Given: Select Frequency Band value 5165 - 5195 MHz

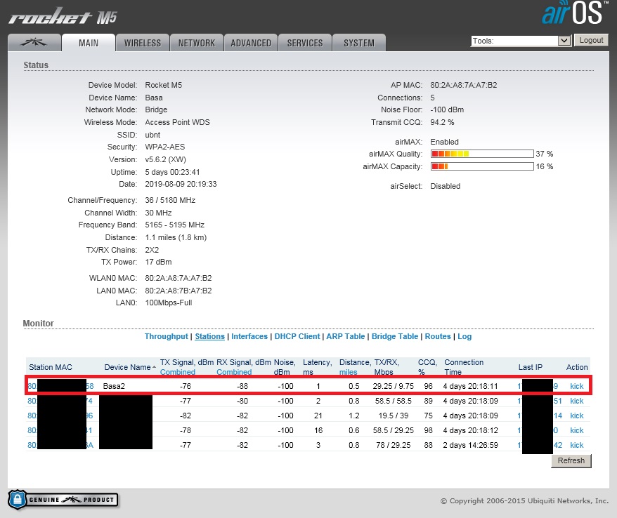Looking at the screenshot, I should 175,225.
